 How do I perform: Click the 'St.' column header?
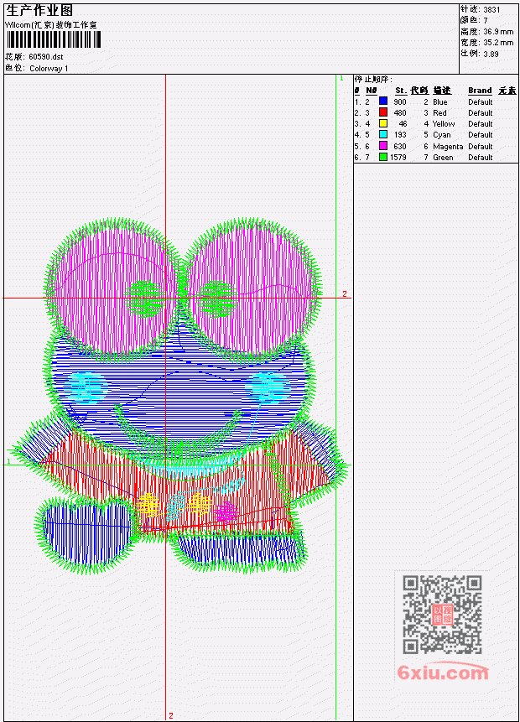(401, 91)
